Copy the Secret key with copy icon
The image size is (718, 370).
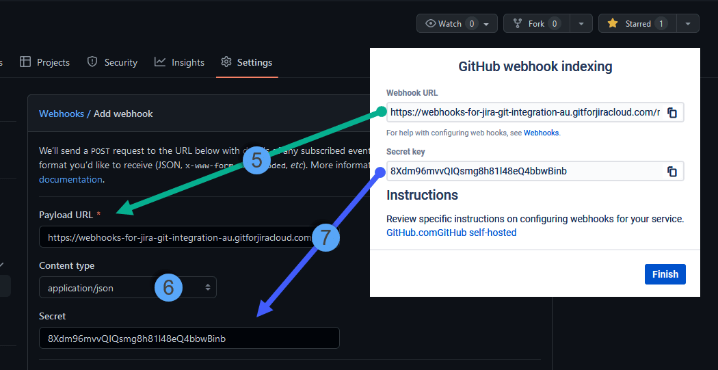point(672,172)
